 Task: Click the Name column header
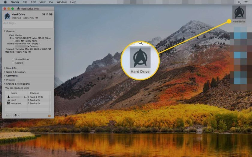tap(14, 93)
